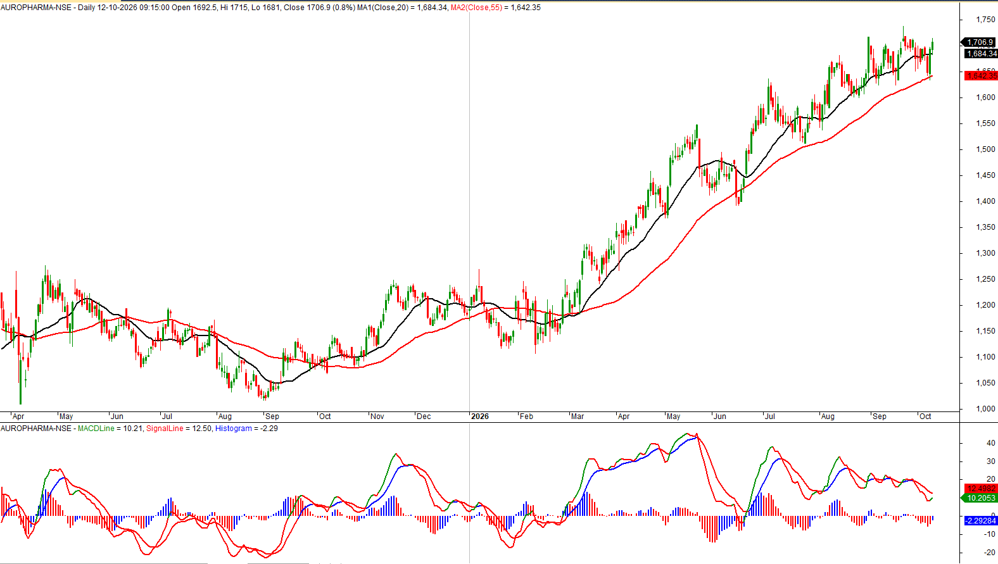Click the red 12.4982 signal value tag

[x=981, y=489]
